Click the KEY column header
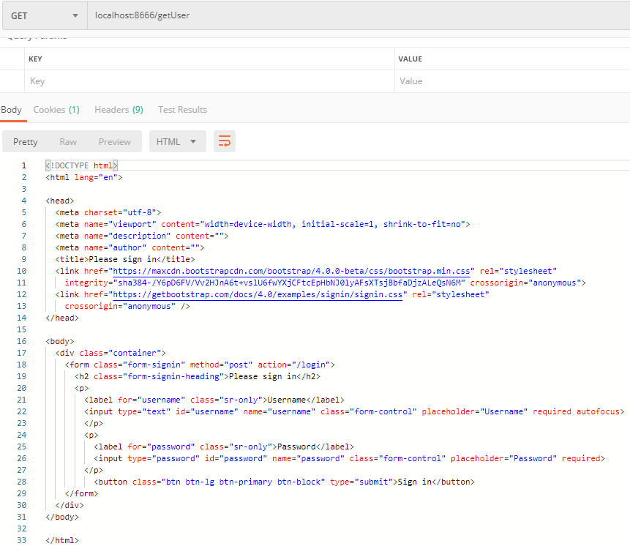Screen dimensions: 630x549 (x=35, y=59)
